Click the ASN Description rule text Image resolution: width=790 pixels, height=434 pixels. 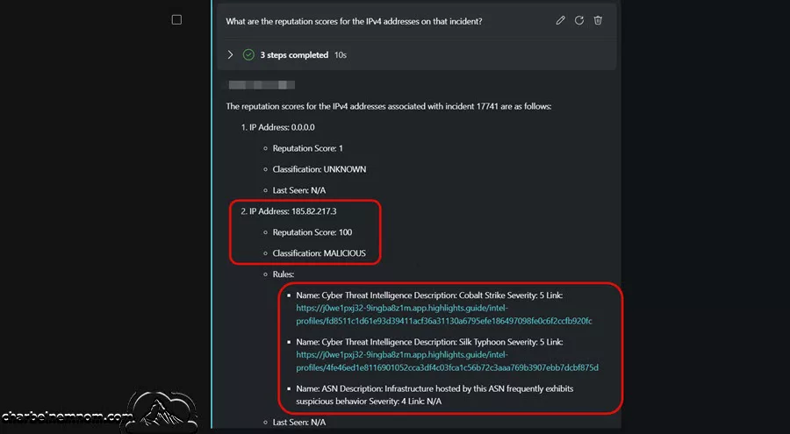coord(434,395)
